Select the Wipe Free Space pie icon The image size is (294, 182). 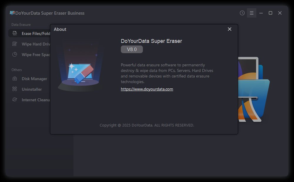tap(15, 55)
